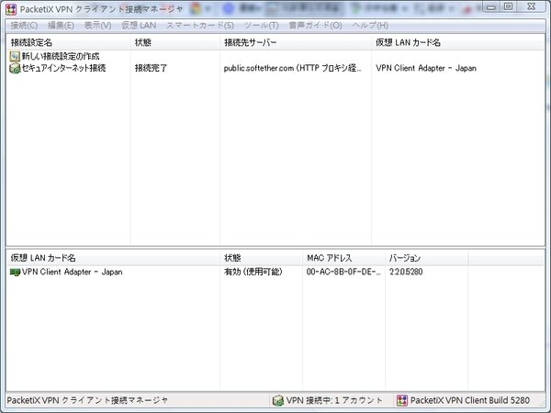Open the 仮想 LAN menu
The image size is (551, 413).
(x=139, y=26)
